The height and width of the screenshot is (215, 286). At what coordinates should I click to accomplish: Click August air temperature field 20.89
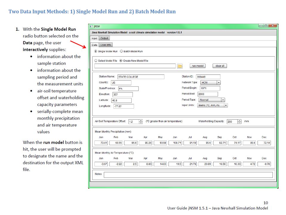point(205,164)
